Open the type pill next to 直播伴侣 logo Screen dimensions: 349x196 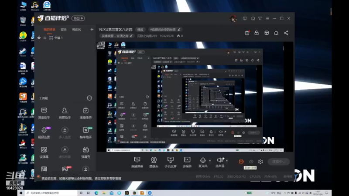click(x=78, y=18)
